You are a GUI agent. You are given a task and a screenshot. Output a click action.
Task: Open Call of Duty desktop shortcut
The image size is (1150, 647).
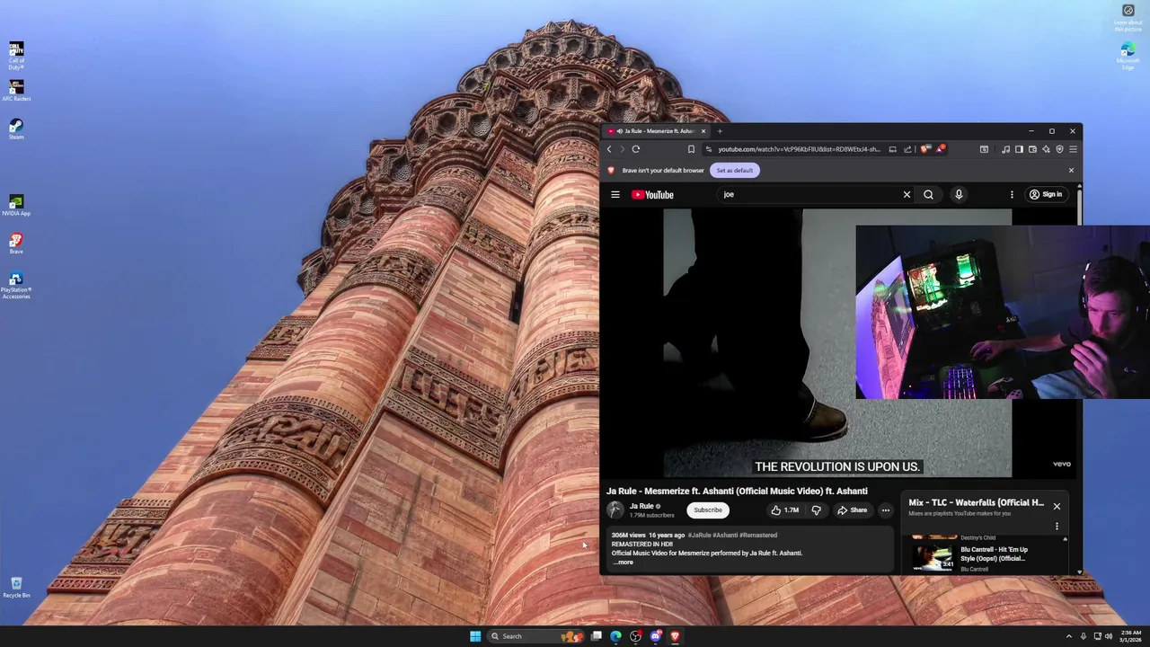click(16, 55)
